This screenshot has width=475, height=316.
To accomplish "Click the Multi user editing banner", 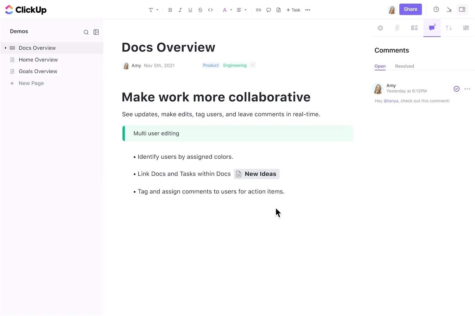I will point(237,133).
